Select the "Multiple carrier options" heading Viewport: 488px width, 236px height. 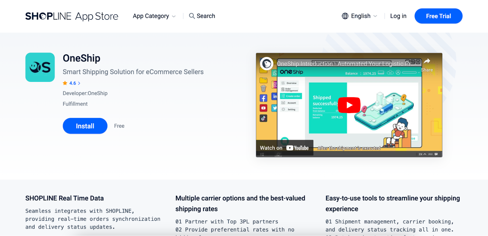[x=240, y=203]
